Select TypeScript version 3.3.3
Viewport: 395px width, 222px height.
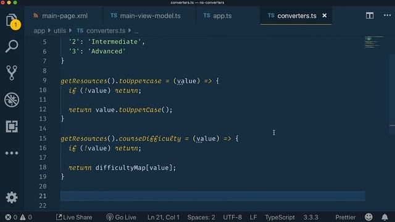click(x=310, y=217)
